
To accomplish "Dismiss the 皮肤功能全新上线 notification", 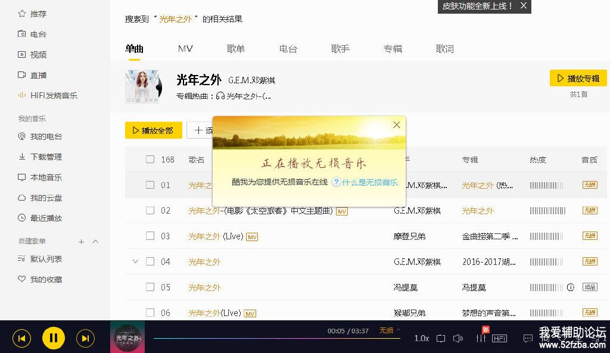I will [523, 6].
